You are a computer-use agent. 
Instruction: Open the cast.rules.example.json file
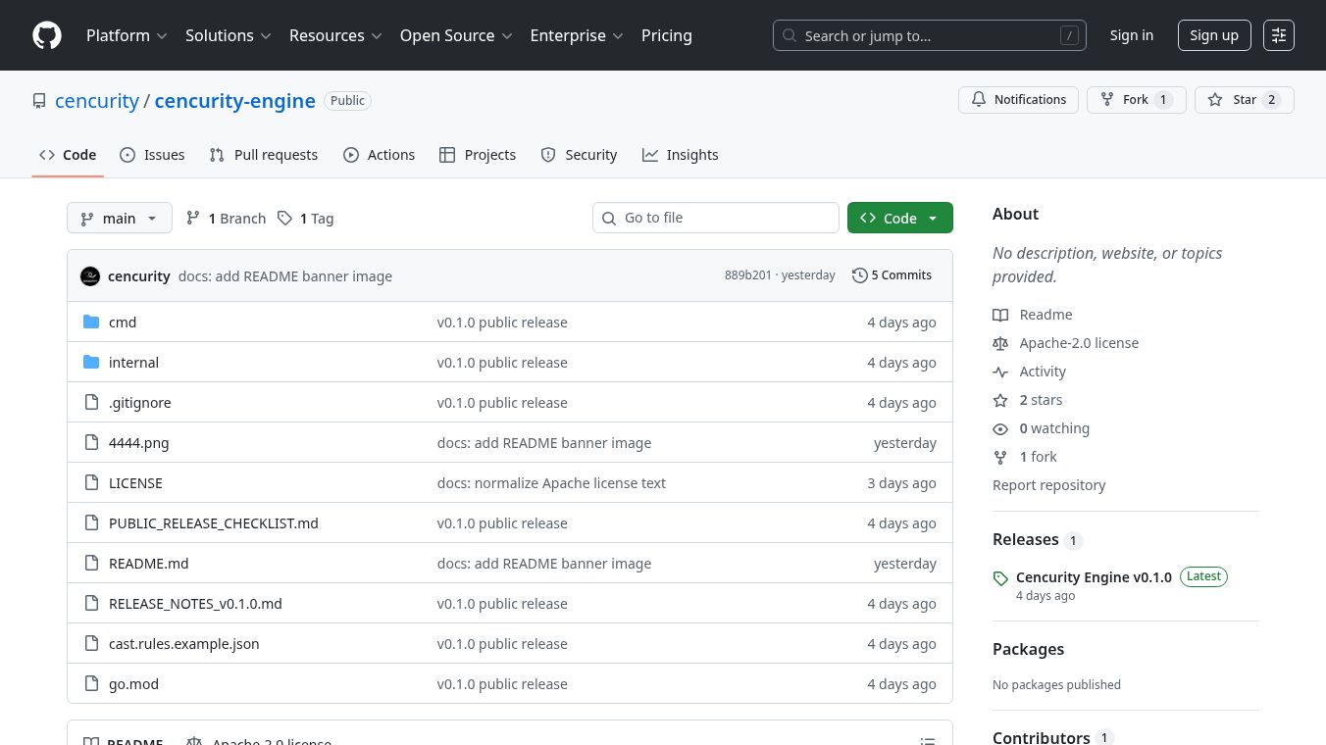click(184, 644)
